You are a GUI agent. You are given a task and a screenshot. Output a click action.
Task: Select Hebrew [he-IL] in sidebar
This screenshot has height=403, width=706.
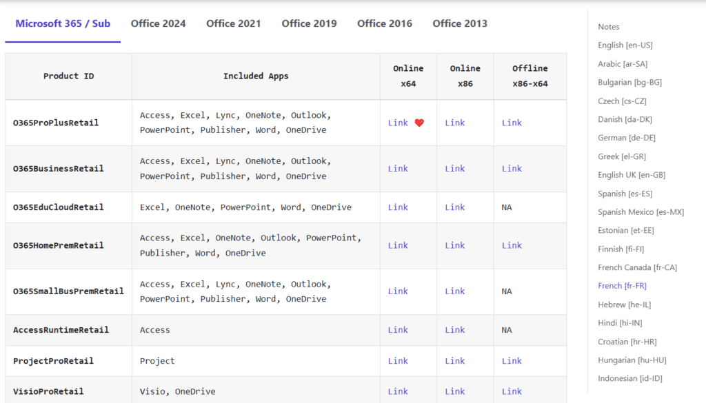click(x=625, y=304)
